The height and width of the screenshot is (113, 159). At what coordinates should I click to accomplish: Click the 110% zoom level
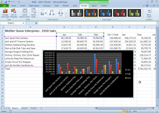135,111
